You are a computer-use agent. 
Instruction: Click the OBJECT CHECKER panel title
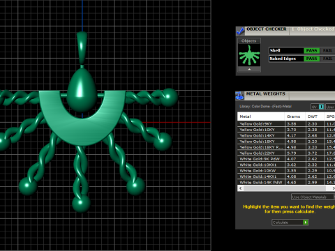tap(267, 29)
